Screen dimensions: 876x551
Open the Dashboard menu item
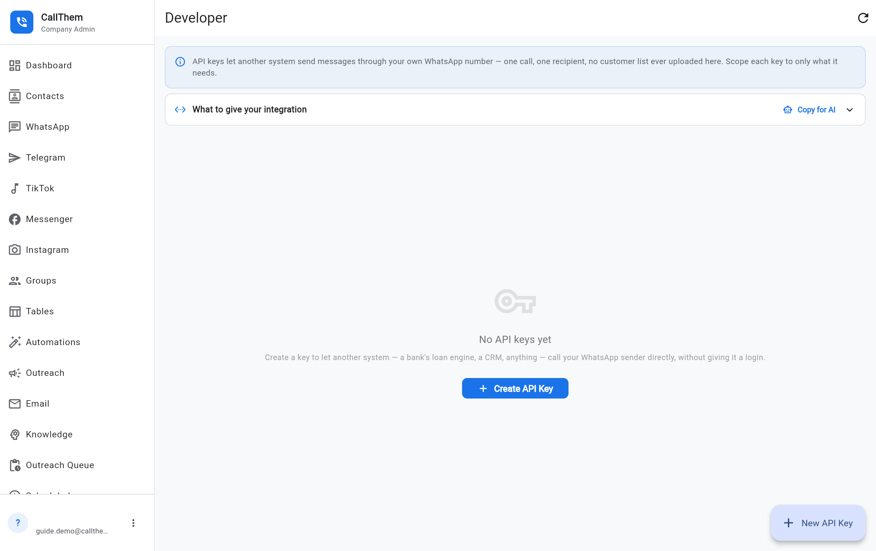click(x=77, y=65)
